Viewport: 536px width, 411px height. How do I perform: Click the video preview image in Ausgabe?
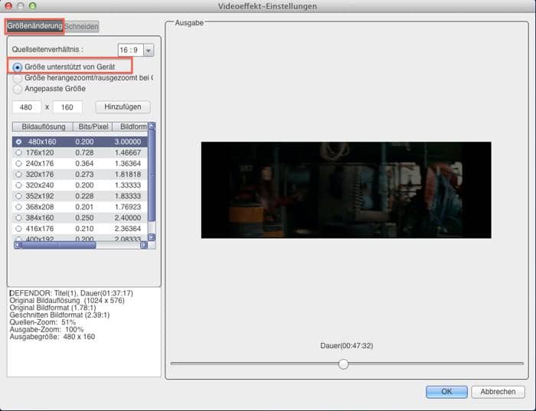pyautogui.click(x=346, y=190)
